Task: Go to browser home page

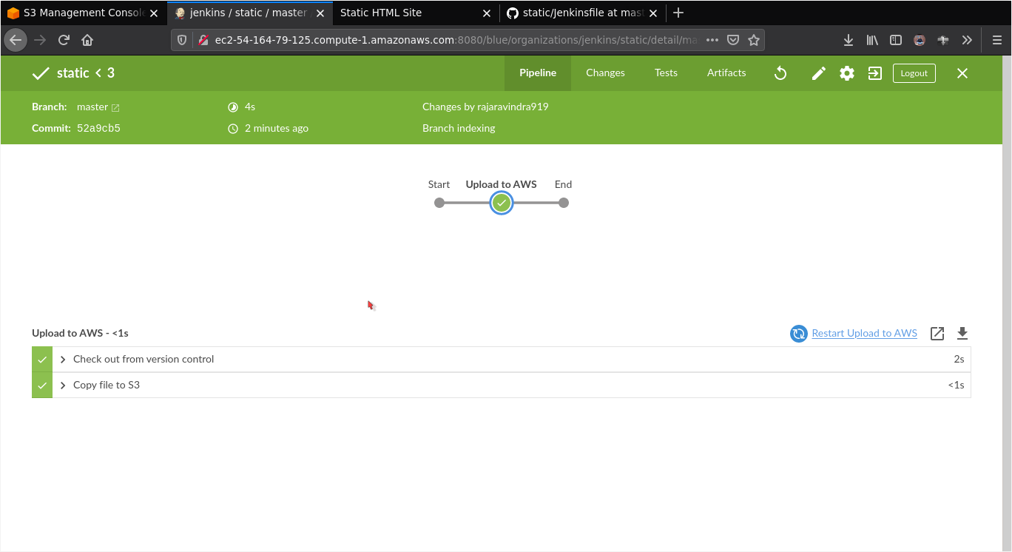Action: pos(87,40)
